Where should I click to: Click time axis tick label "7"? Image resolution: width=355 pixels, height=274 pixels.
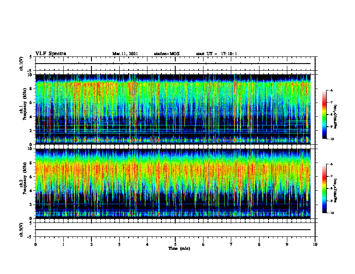click(x=231, y=244)
